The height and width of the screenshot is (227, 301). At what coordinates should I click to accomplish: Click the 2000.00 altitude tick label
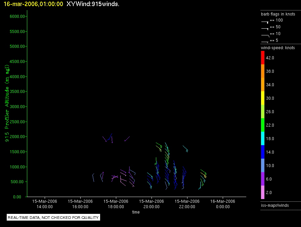click(17, 137)
